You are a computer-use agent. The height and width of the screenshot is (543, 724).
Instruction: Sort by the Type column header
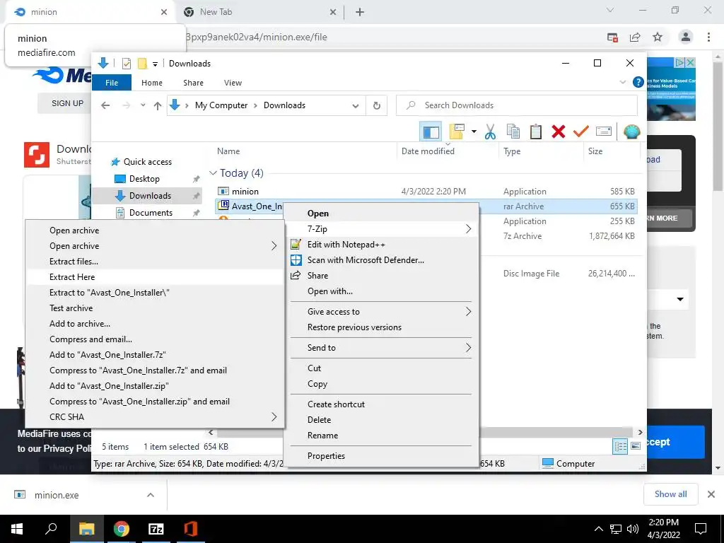tap(512, 151)
